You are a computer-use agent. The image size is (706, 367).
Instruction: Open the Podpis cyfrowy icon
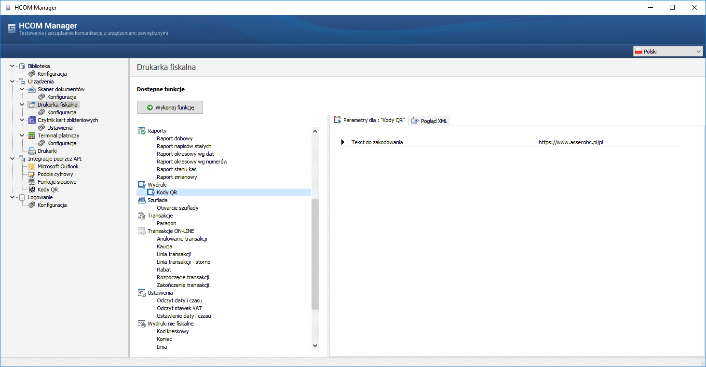coord(32,174)
